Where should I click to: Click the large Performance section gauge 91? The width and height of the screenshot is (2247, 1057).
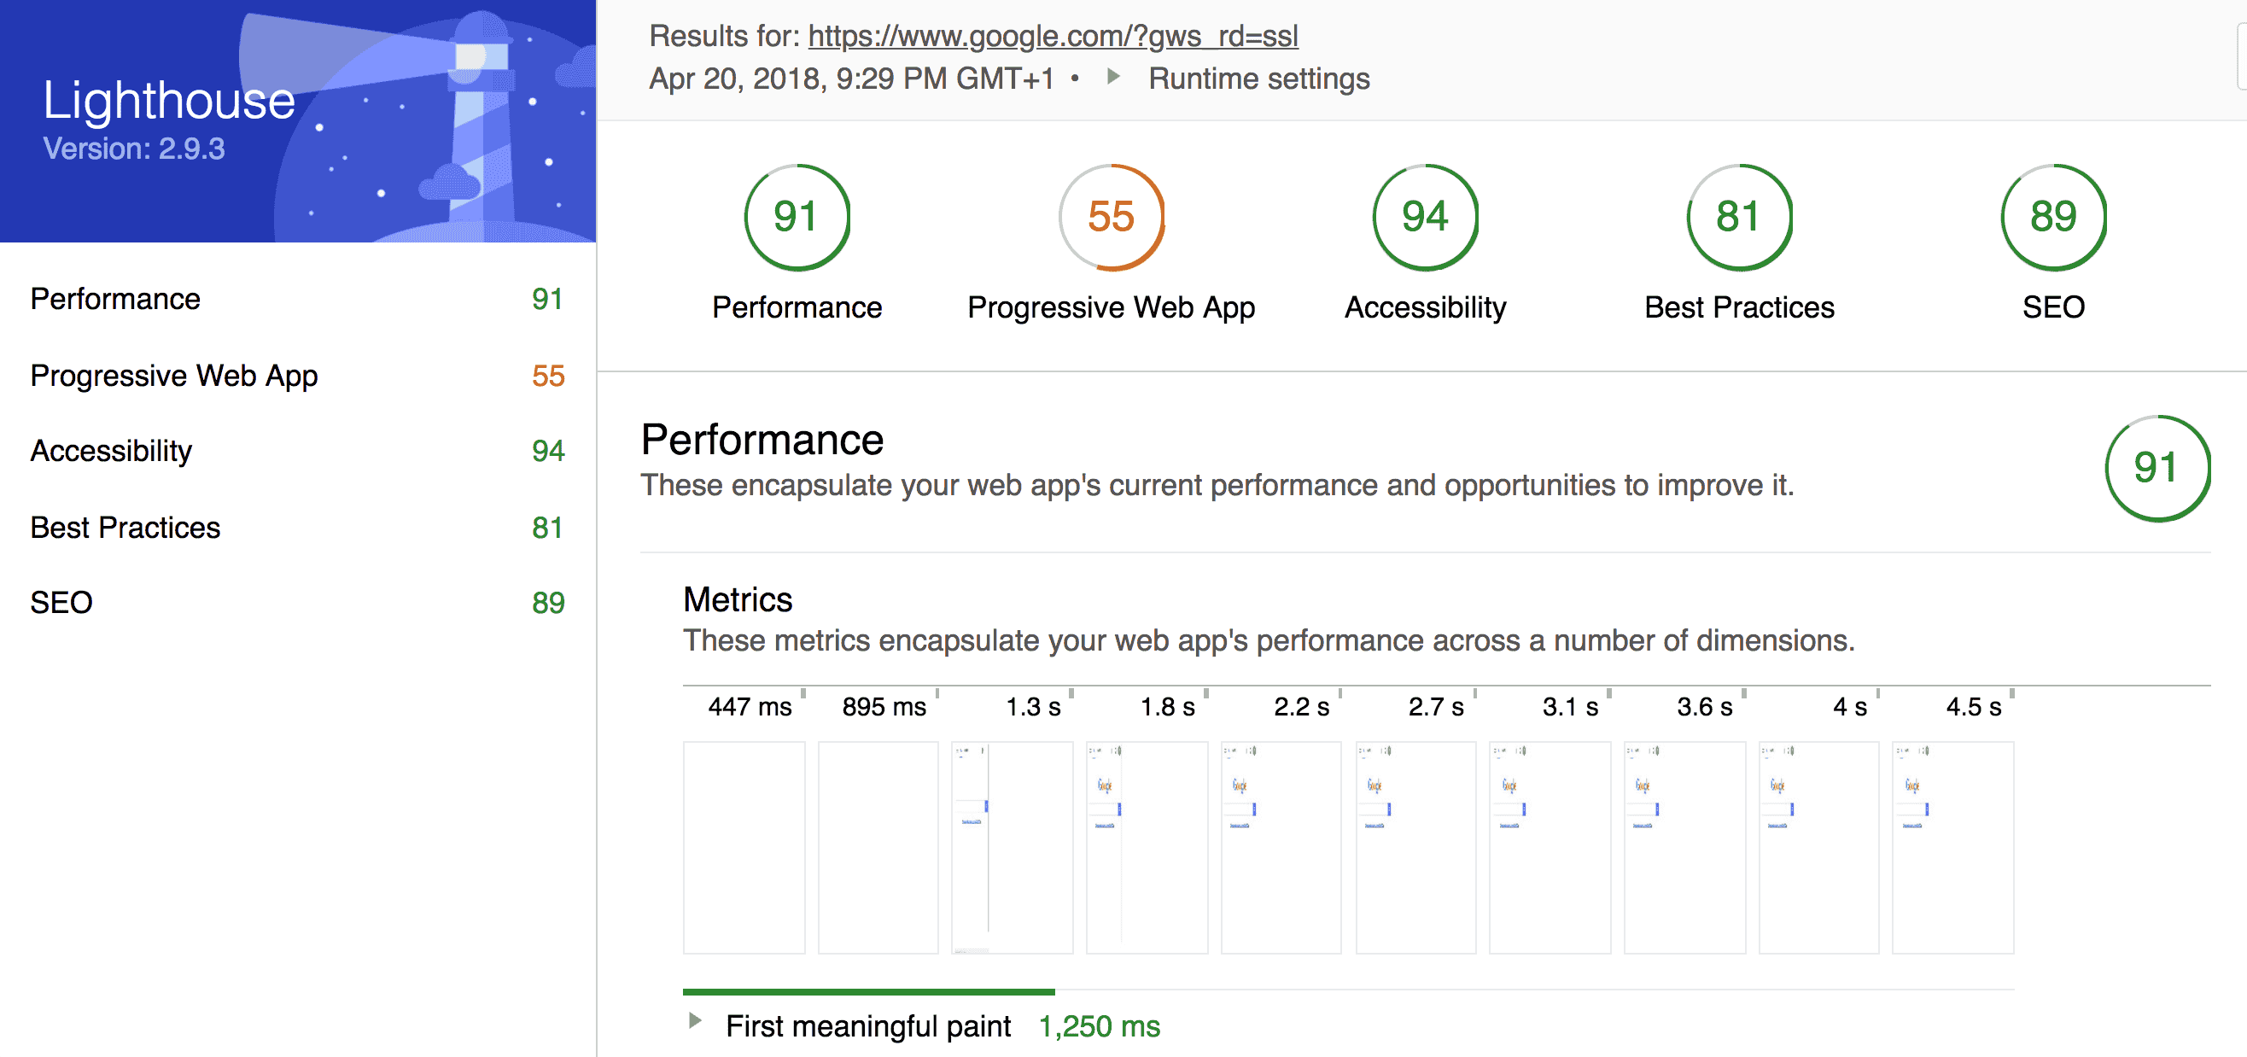coord(2157,469)
